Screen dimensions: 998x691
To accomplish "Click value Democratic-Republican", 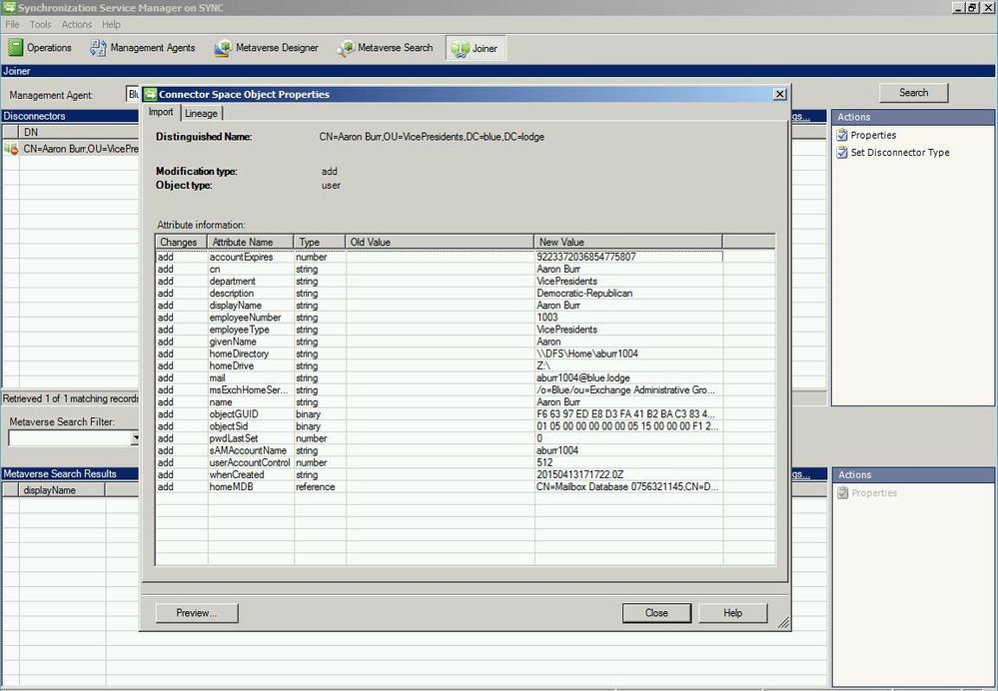I will pos(584,294).
